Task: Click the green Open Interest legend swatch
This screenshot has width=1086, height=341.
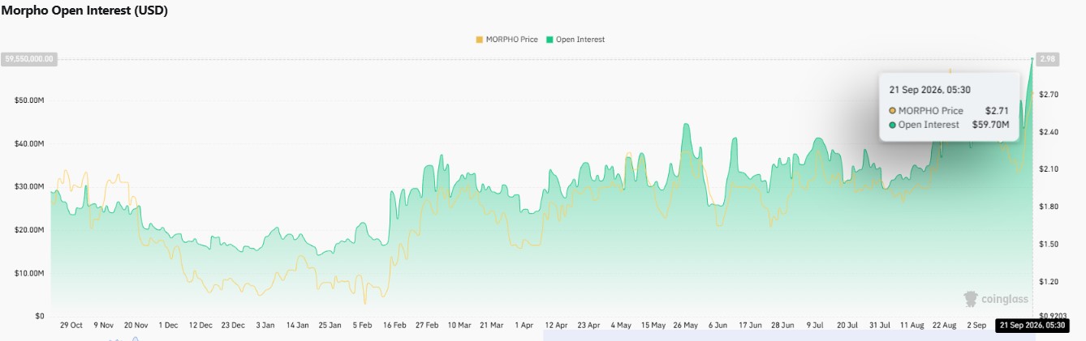Action: click(549, 39)
